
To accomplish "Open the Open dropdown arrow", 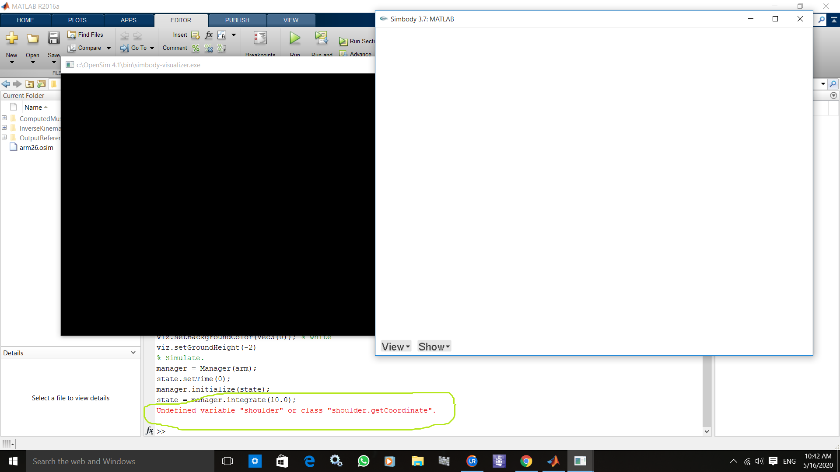I will point(33,62).
